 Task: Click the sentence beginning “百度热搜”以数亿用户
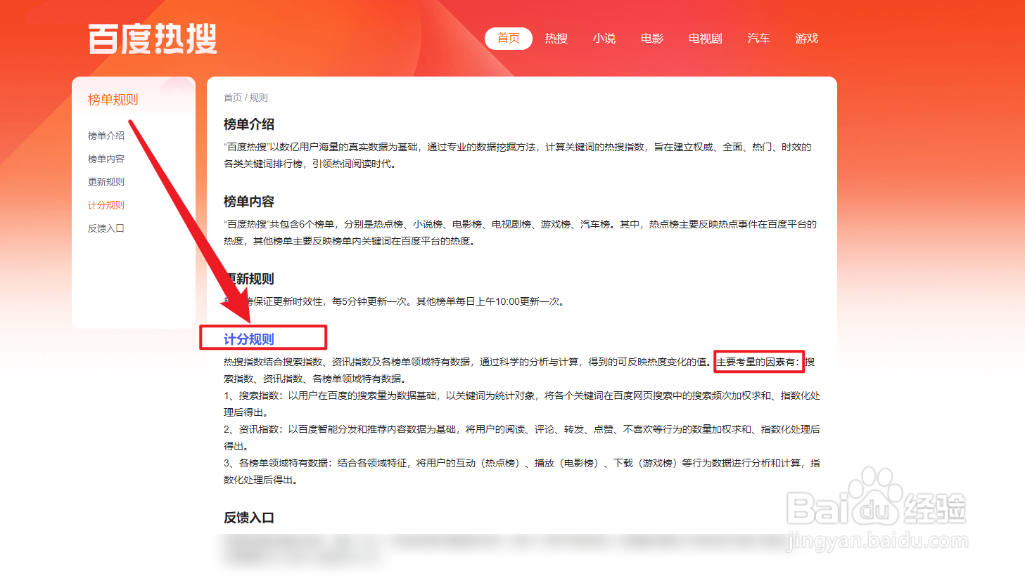pyautogui.click(x=518, y=155)
